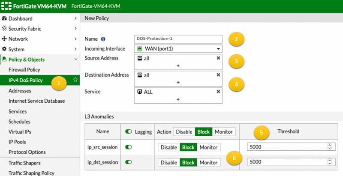Expand the Dashboard menu chevron
Viewport: 343px width, 176px height.
click(75, 18)
